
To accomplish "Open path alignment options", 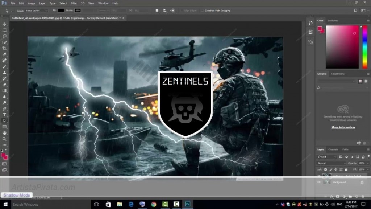I will [x=165, y=11].
